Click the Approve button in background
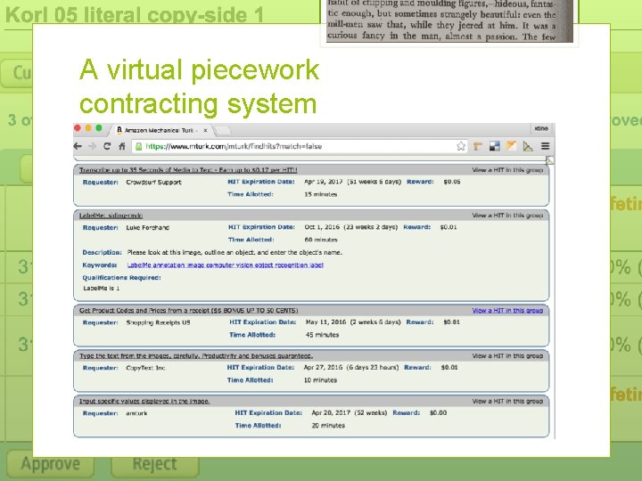This screenshot has width=642, height=481. (x=50, y=464)
